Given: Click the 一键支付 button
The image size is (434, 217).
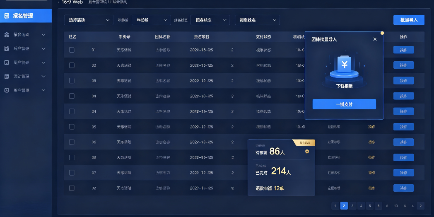Looking at the screenshot, I should pyautogui.click(x=344, y=104).
